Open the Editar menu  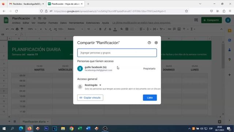pyautogui.click(x=26, y=23)
